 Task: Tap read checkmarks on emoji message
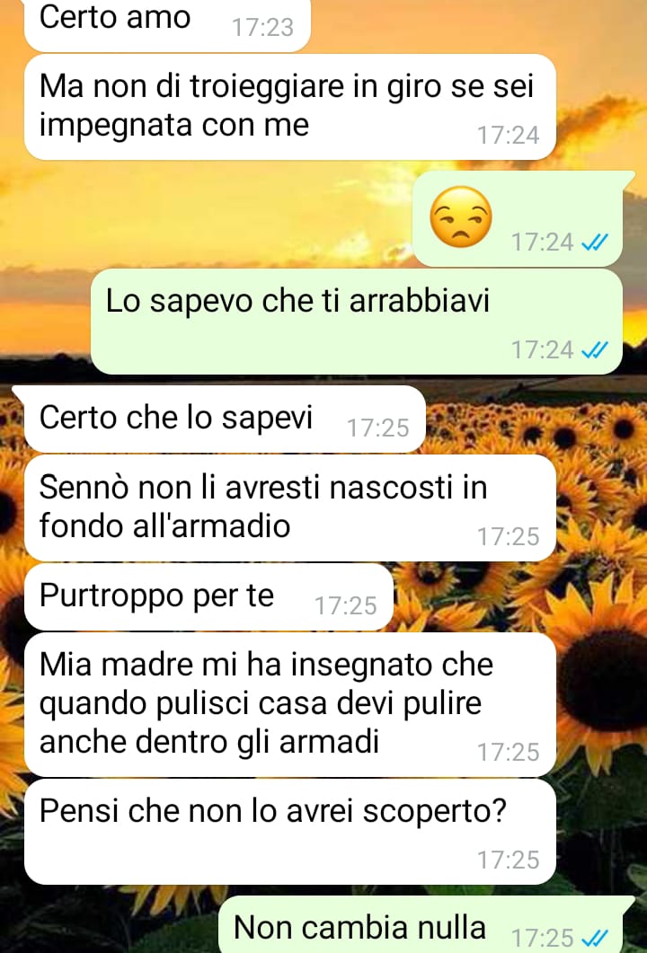pyautogui.click(x=595, y=243)
